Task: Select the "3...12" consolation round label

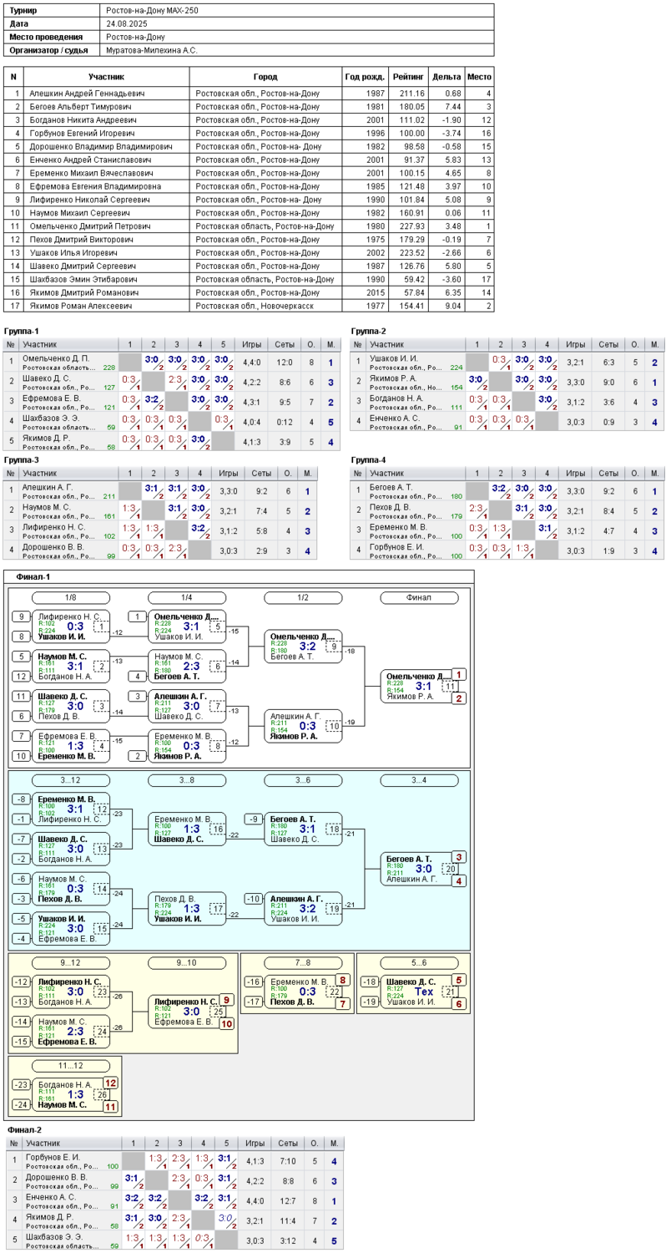Action: [x=71, y=780]
